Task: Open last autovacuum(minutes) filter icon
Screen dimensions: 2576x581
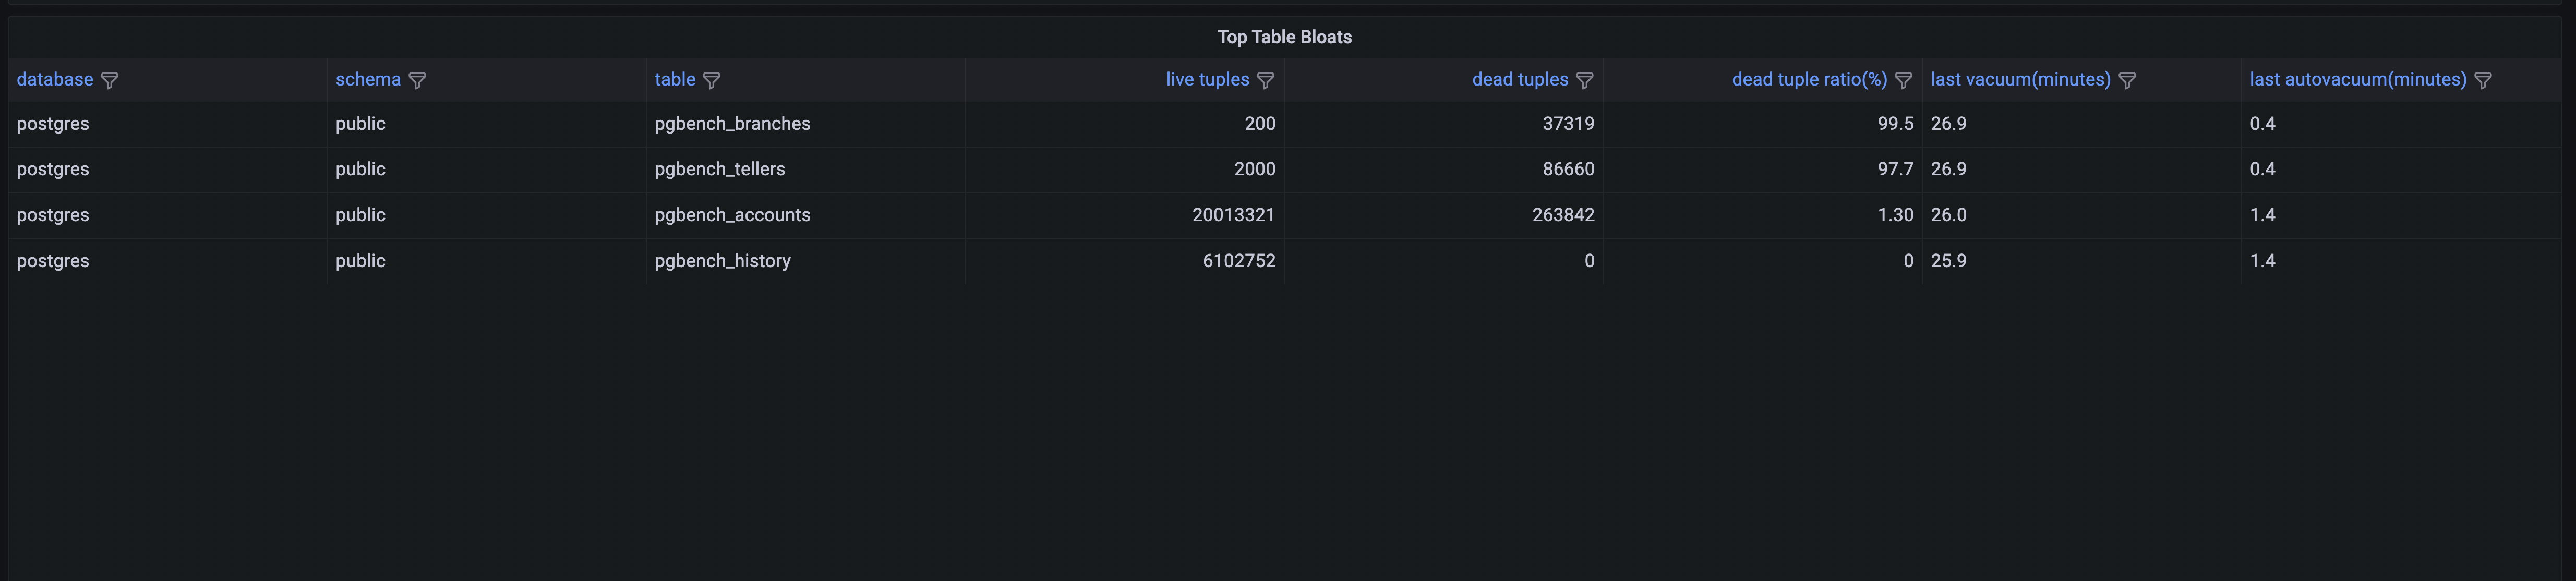Action: click(x=2483, y=80)
